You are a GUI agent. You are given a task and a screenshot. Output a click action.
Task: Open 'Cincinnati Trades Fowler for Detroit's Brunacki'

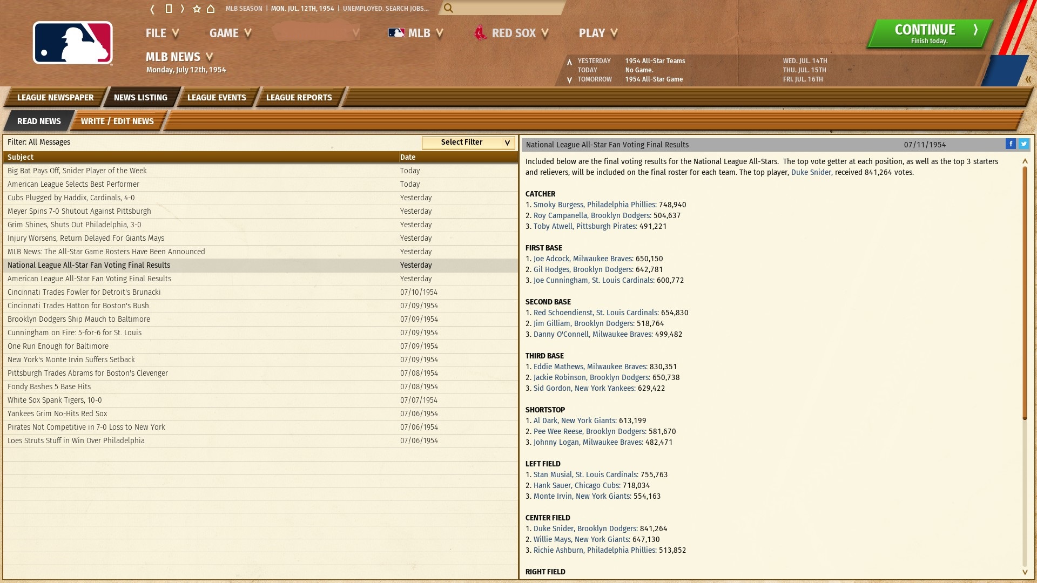pyautogui.click(x=260, y=292)
